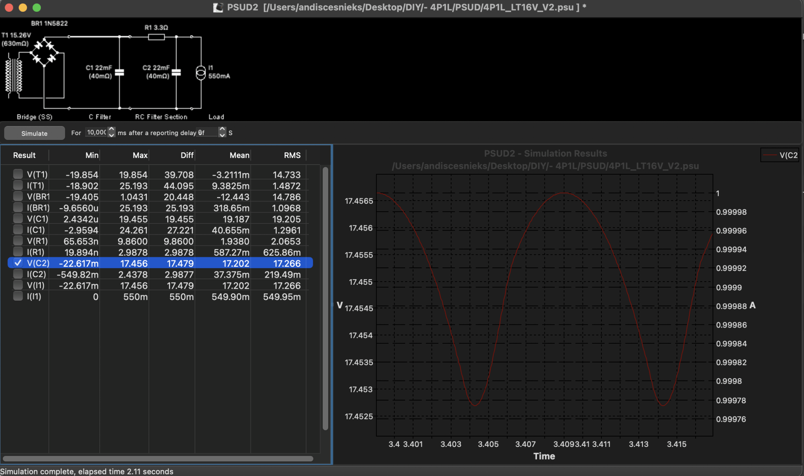Sort by the Result column header
Screen dimensions: 804x476
pos(24,155)
